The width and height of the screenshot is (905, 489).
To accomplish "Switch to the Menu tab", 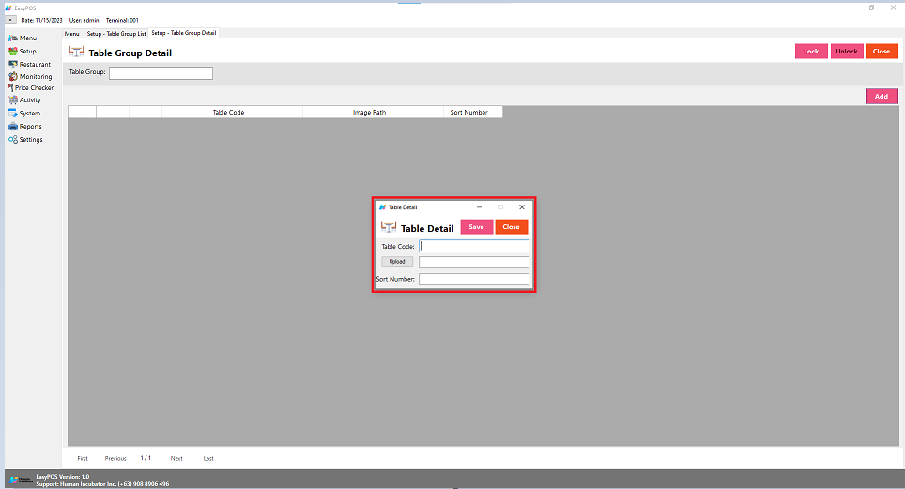I will point(72,33).
